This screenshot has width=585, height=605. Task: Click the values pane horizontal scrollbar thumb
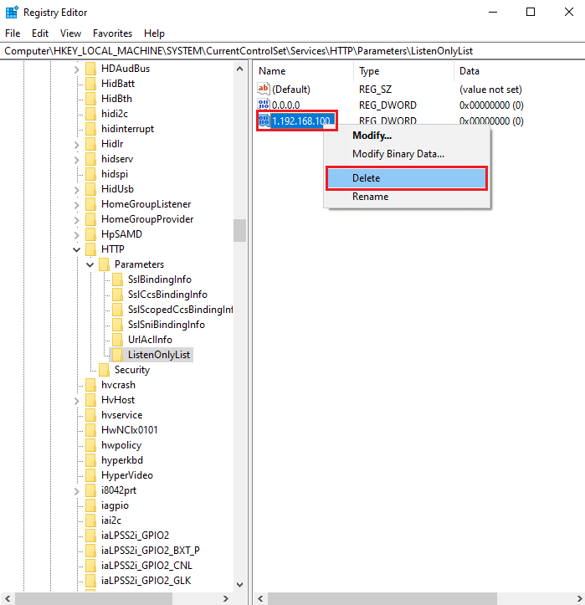382,598
